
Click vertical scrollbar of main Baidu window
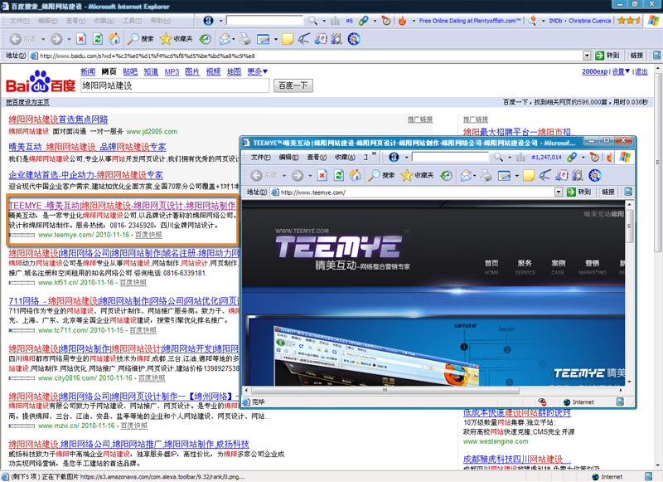658,162
